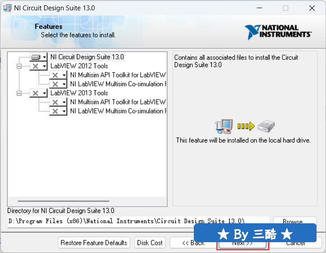Open install-state dropdown for LabVIEW 2013 Tools
The height and width of the screenshot is (253, 326).
click(39, 93)
